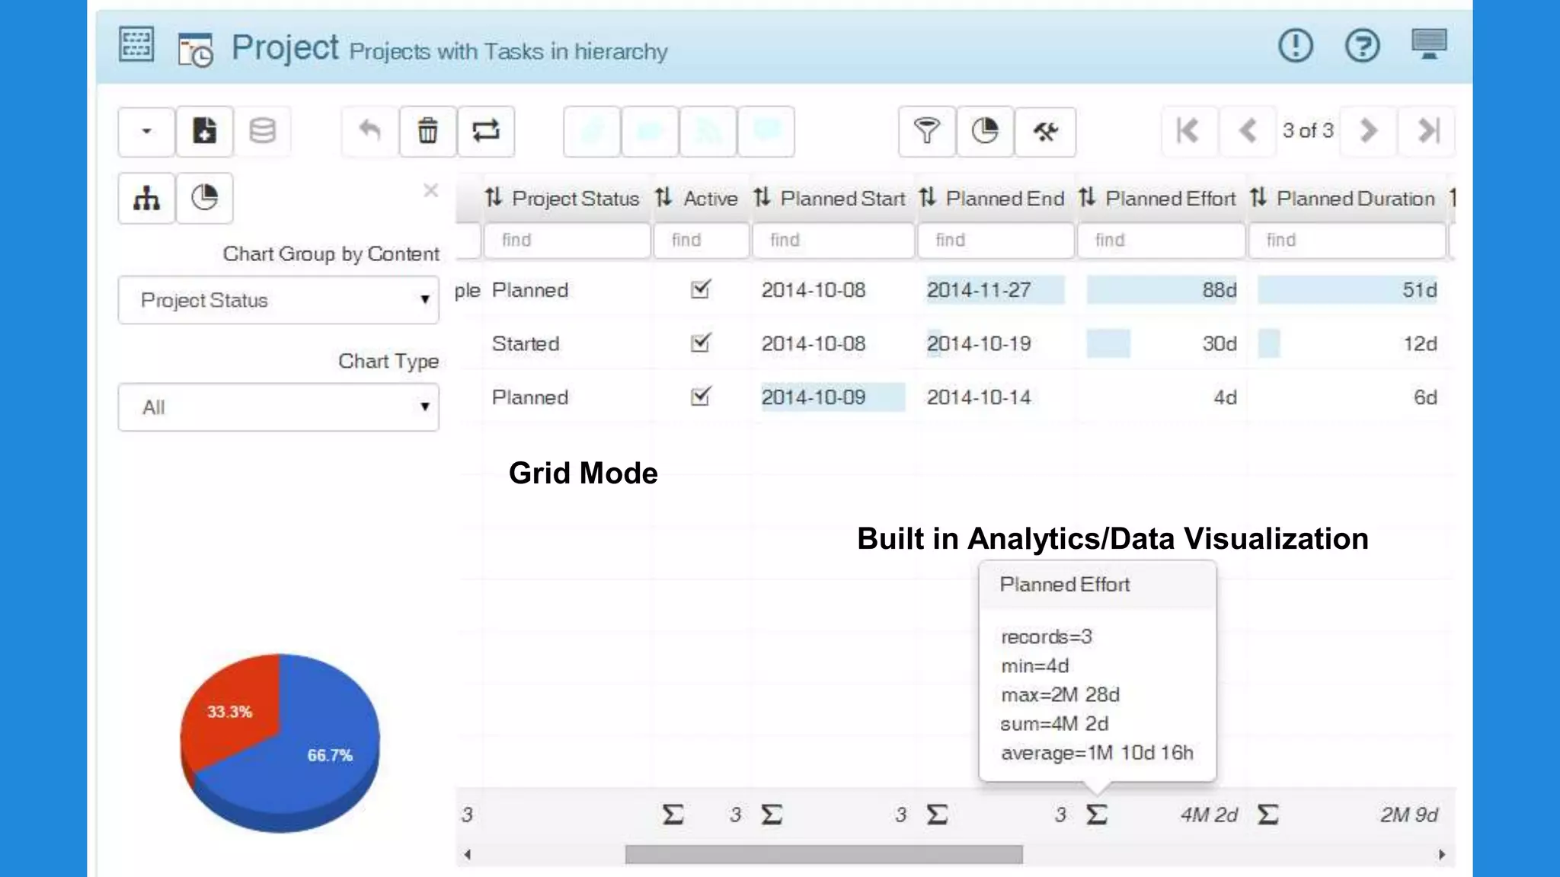The height and width of the screenshot is (877, 1560).
Task: Click the tools settings icon
Action: 1045,131
